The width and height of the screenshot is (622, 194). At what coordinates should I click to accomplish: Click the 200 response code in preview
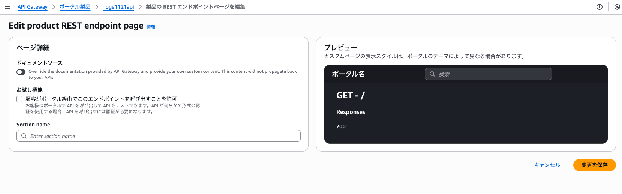pyautogui.click(x=341, y=126)
